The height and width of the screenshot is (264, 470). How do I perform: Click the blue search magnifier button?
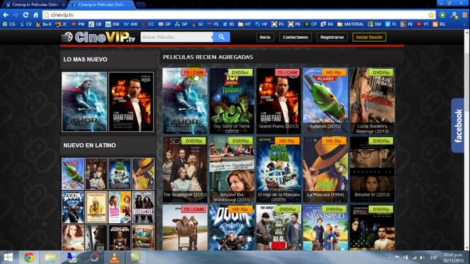pos(221,37)
